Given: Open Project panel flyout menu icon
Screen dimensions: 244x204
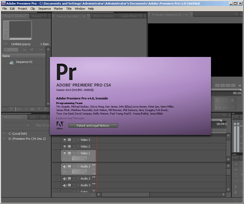Looking at the screenshot, I should point(44,16).
